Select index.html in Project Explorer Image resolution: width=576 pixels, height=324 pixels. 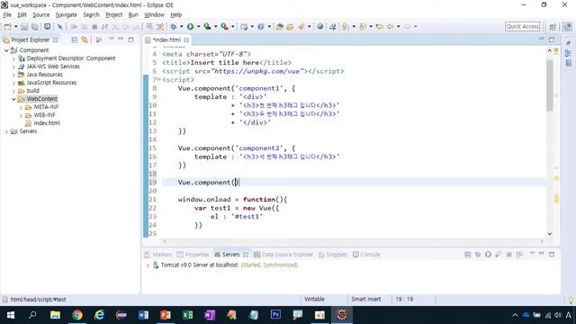coord(47,123)
